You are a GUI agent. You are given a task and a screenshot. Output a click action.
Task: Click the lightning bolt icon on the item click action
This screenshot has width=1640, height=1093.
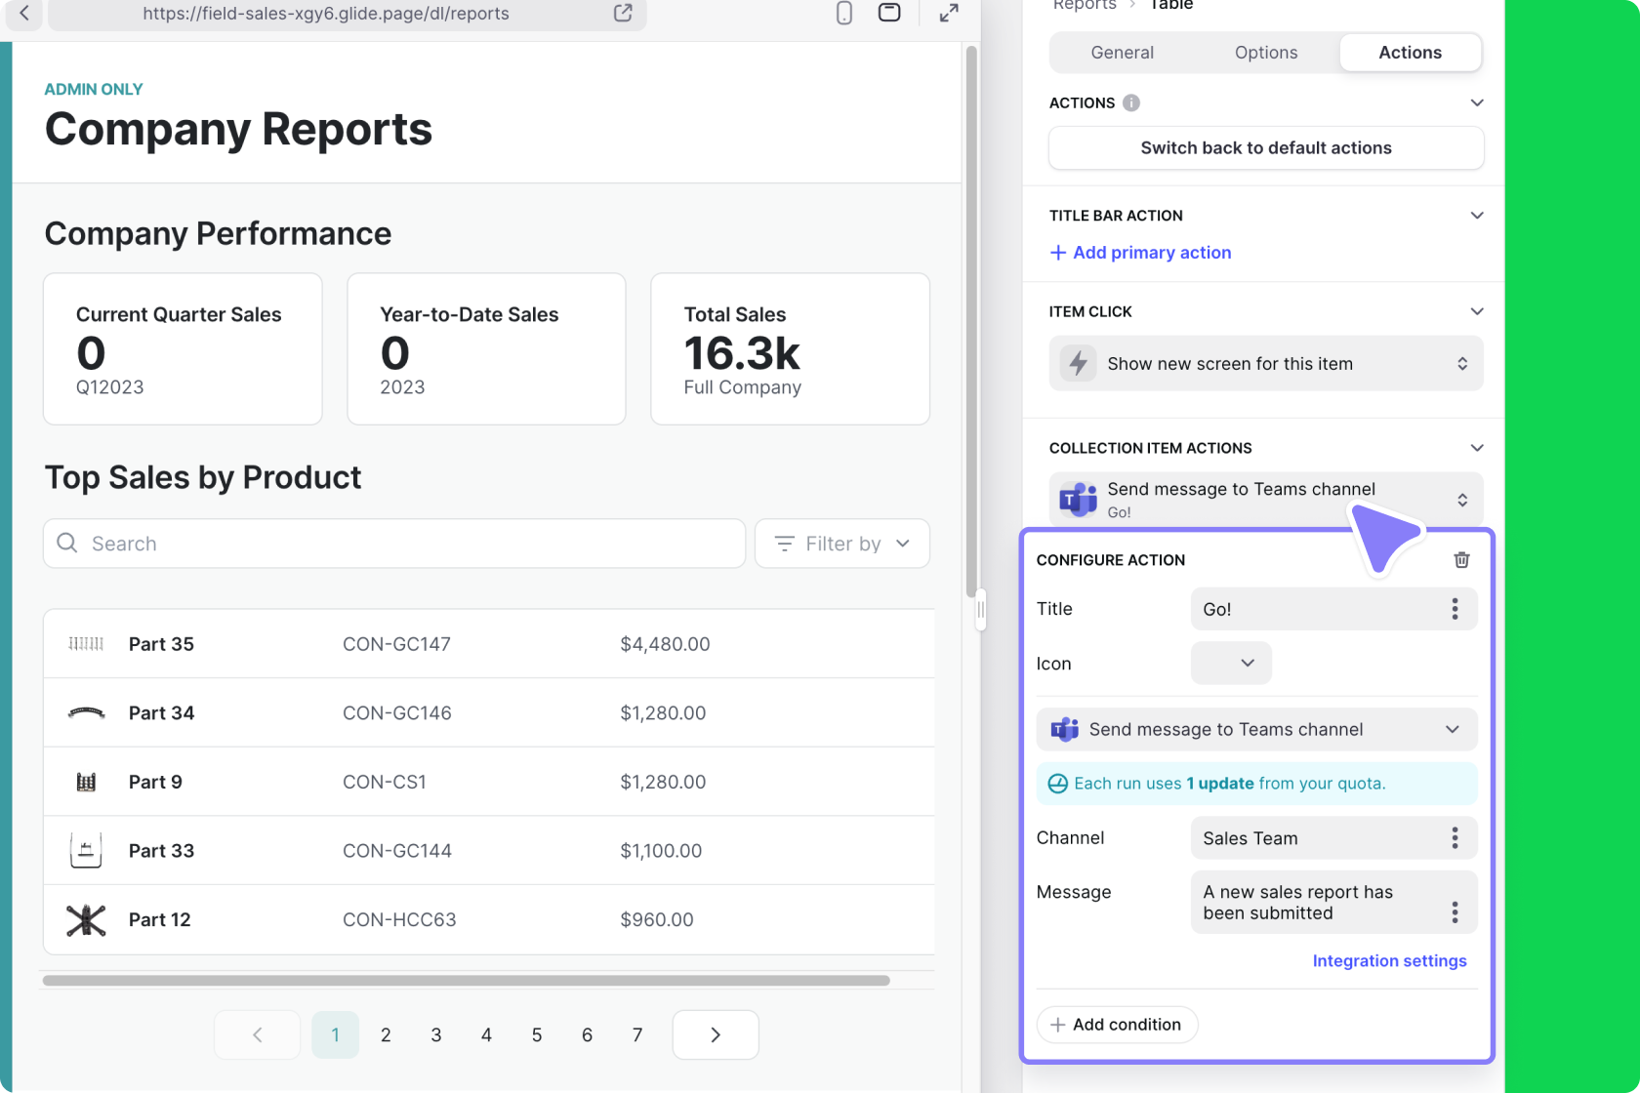[1078, 363]
